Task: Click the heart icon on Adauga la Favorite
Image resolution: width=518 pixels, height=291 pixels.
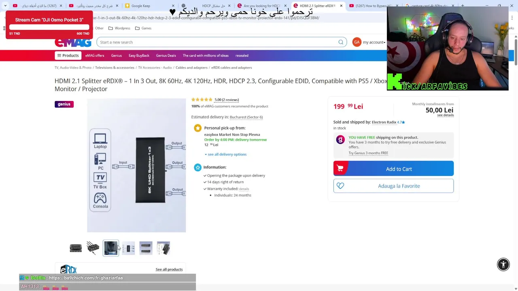Action: pyautogui.click(x=340, y=186)
